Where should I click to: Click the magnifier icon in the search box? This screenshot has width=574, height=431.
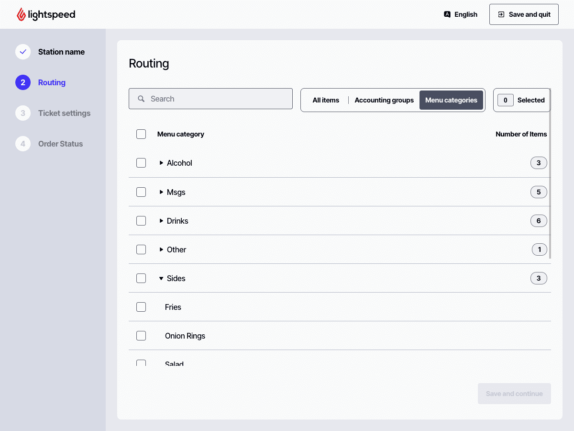coord(141,99)
